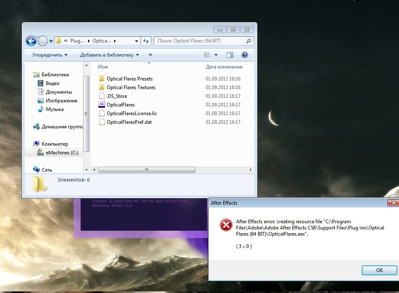Click the navigation pane vertical scrollbar thumb
This screenshot has height=293, width=399.
pos(86,113)
